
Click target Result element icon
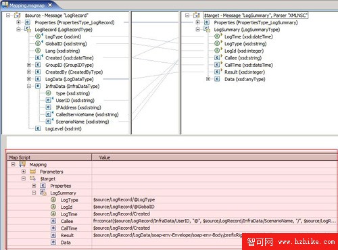coord(217,72)
